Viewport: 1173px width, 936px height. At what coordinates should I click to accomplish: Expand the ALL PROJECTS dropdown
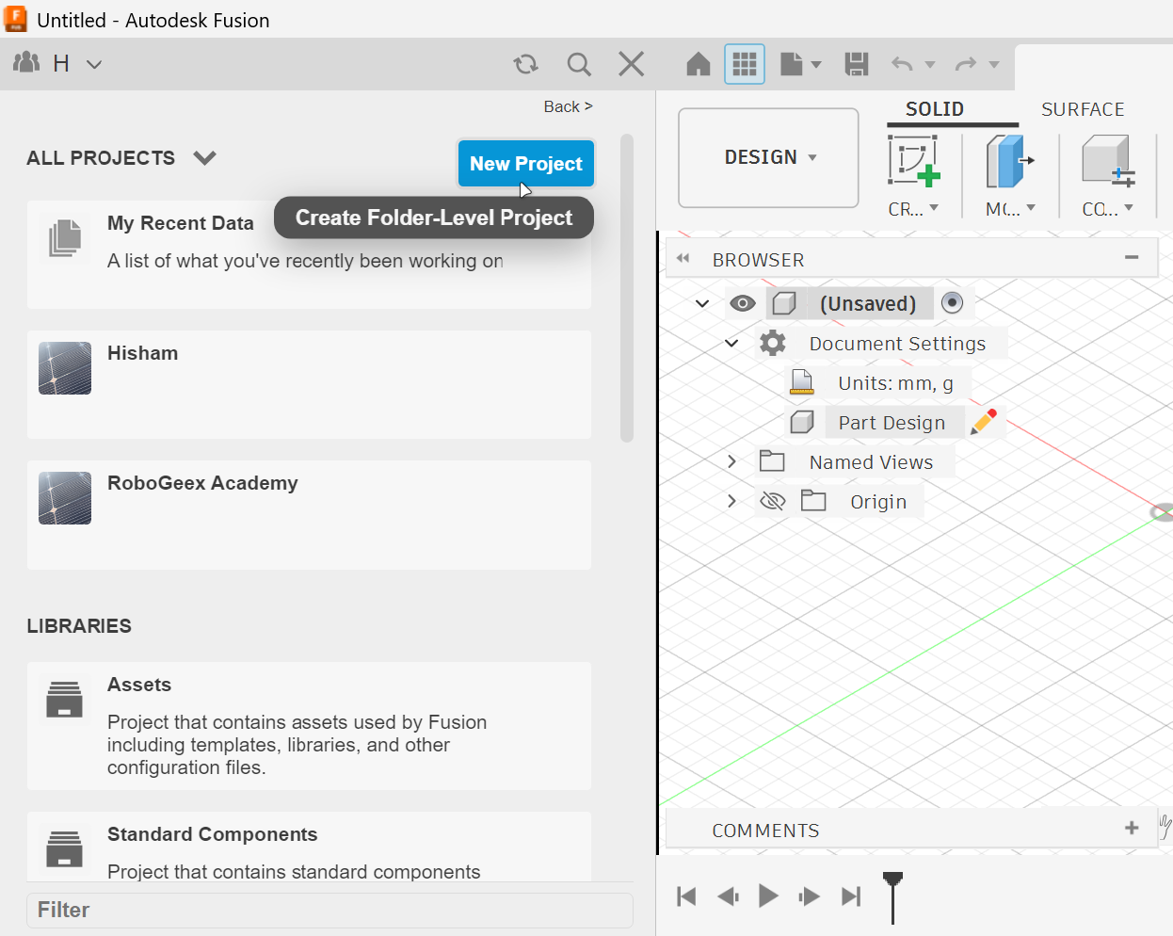tap(204, 158)
